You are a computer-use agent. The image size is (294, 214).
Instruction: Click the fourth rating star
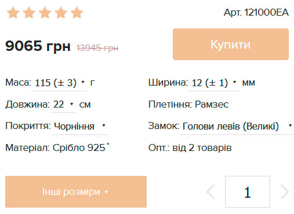(61, 13)
